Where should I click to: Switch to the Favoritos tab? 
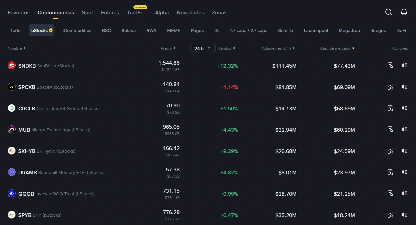coord(19,13)
